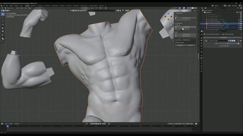Viewport: 243px width, 136px height.
Task: Open the viewport View menu
Action: [17, 8]
